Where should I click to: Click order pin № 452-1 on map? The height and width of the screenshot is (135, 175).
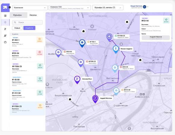82,43
